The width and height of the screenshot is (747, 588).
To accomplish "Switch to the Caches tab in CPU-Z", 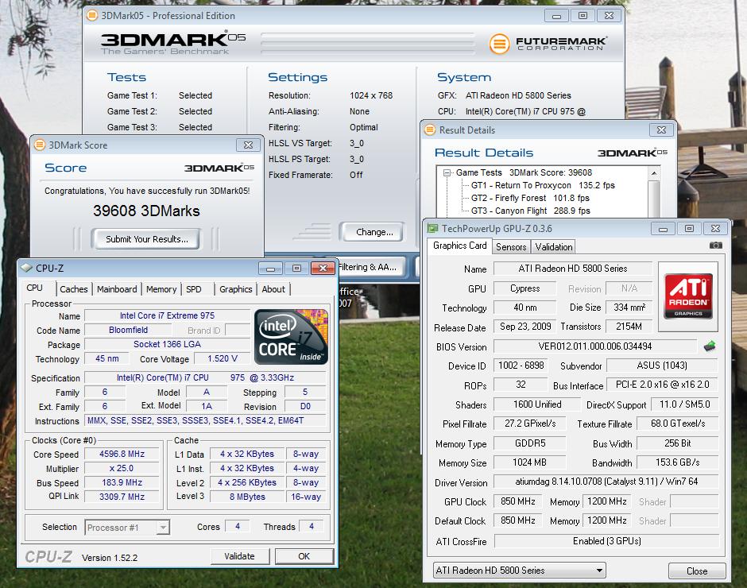I will click(74, 289).
